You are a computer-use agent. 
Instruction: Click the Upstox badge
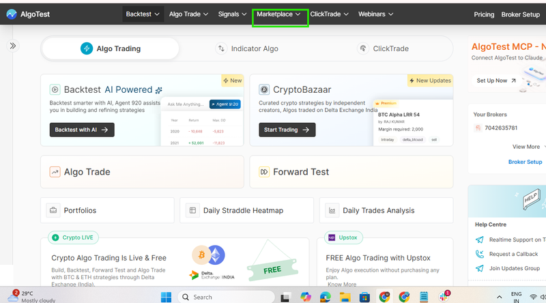(x=343, y=237)
